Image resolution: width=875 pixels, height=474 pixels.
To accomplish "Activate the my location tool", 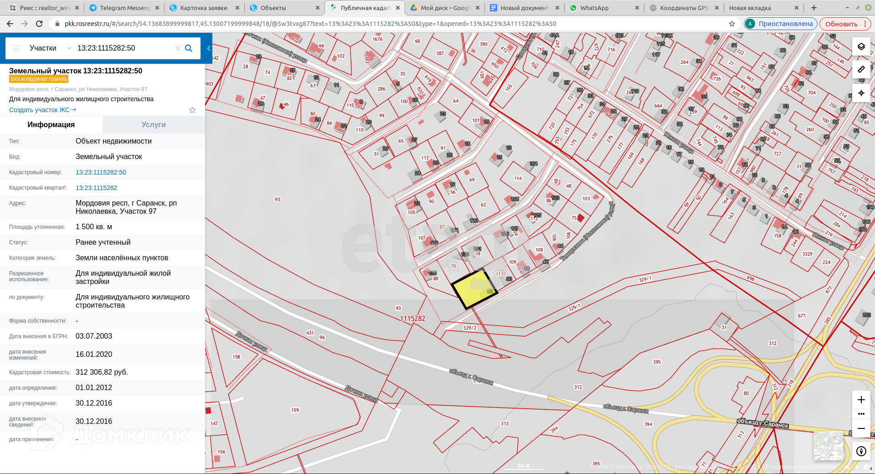I will click(x=861, y=93).
